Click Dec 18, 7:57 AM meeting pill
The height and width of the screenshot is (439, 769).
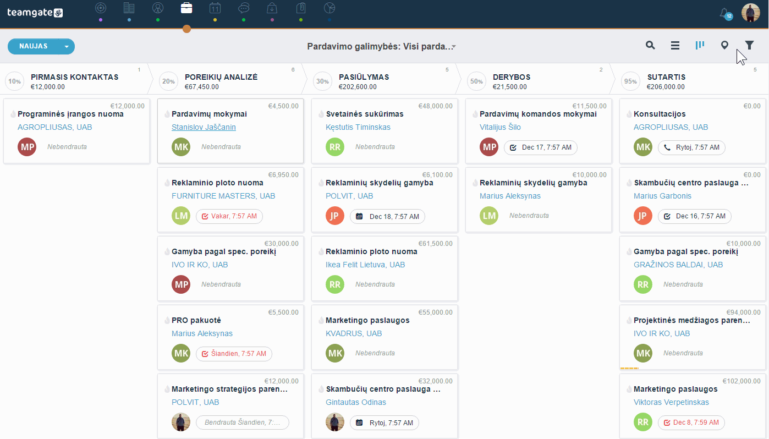tap(387, 216)
